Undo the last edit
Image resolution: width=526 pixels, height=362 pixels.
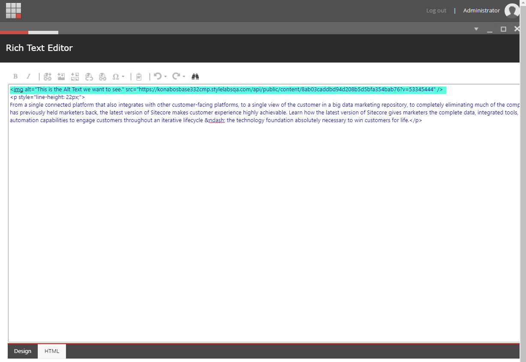pos(158,76)
